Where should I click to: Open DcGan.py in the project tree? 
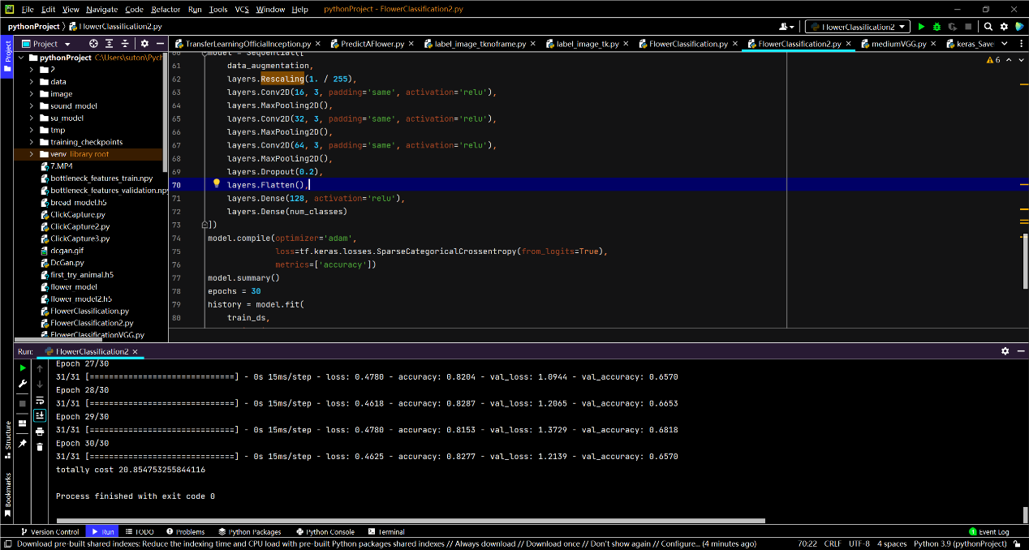67,263
